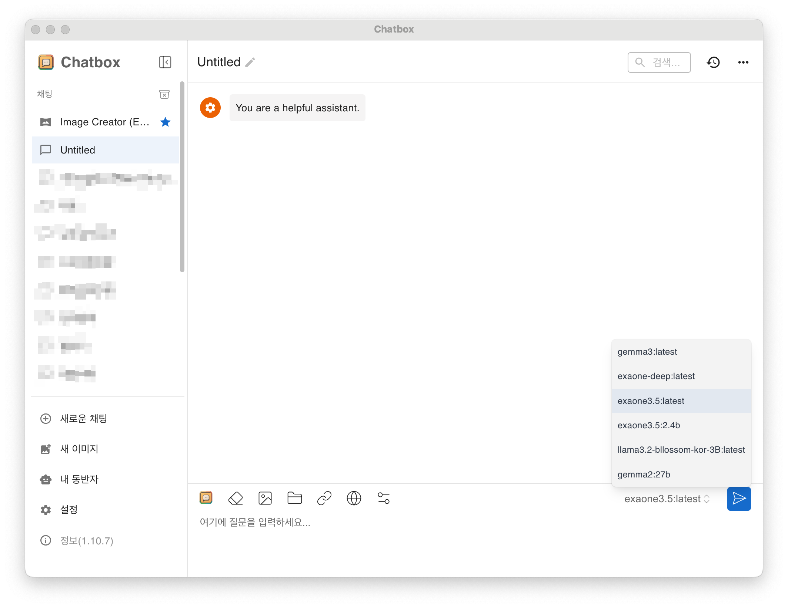Image resolution: width=788 pixels, height=608 pixels.
Task: Click the pencil icon to rename Untitled
Action: pyautogui.click(x=250, y=62)
